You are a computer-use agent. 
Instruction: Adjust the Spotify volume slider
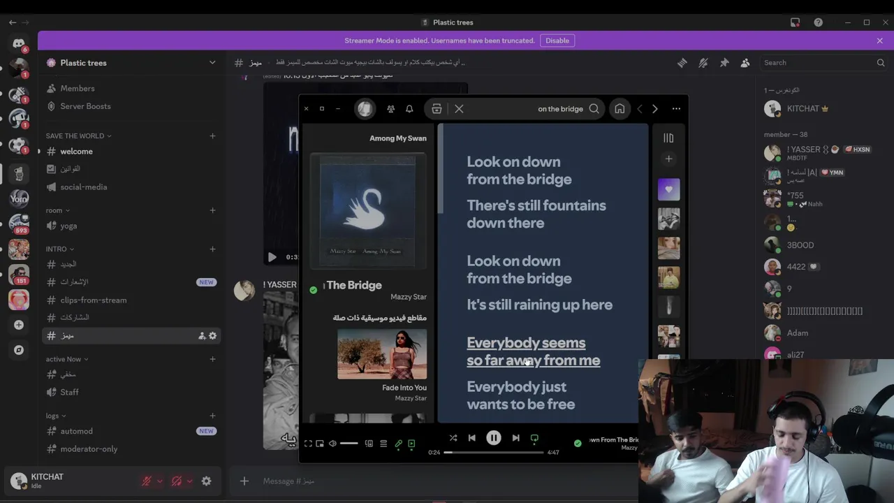(x=349, y=444)
